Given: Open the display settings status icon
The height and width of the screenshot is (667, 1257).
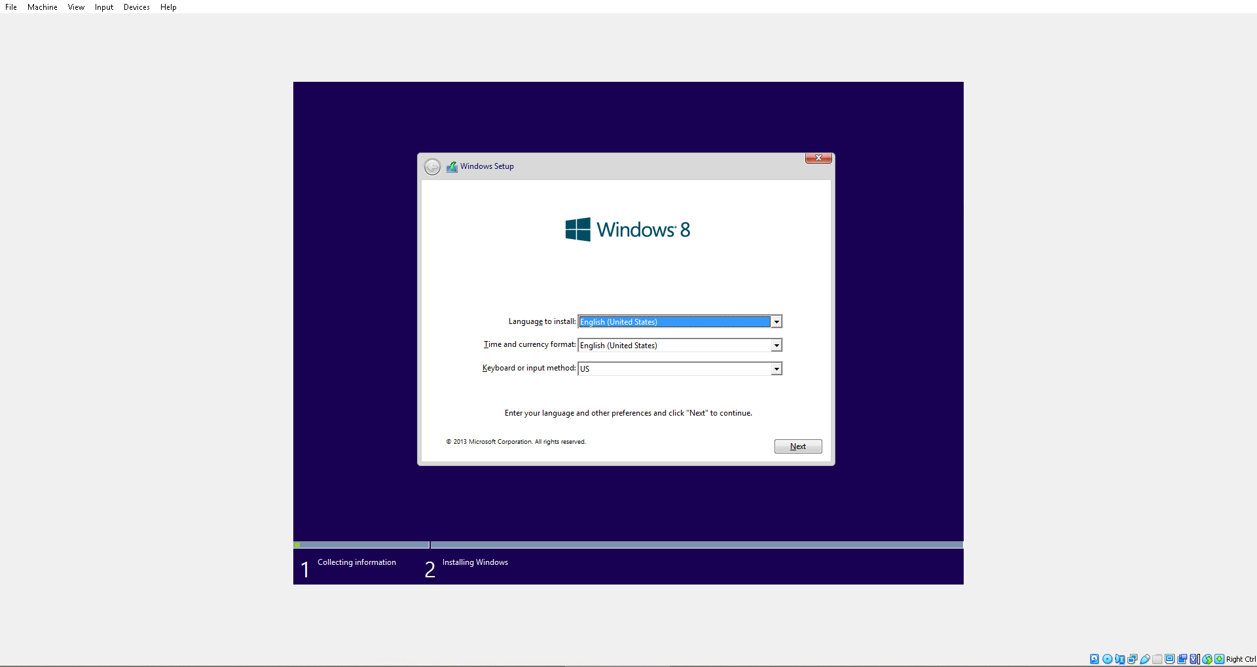Looking at the screenshot, I should 1170,659.
